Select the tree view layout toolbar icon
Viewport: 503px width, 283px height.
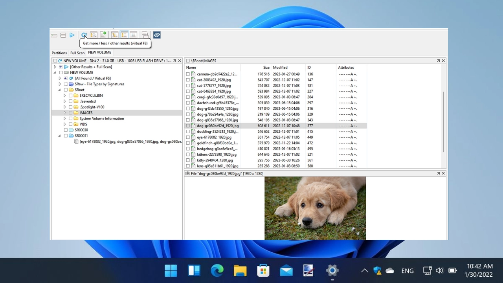(x=114, y=35)
